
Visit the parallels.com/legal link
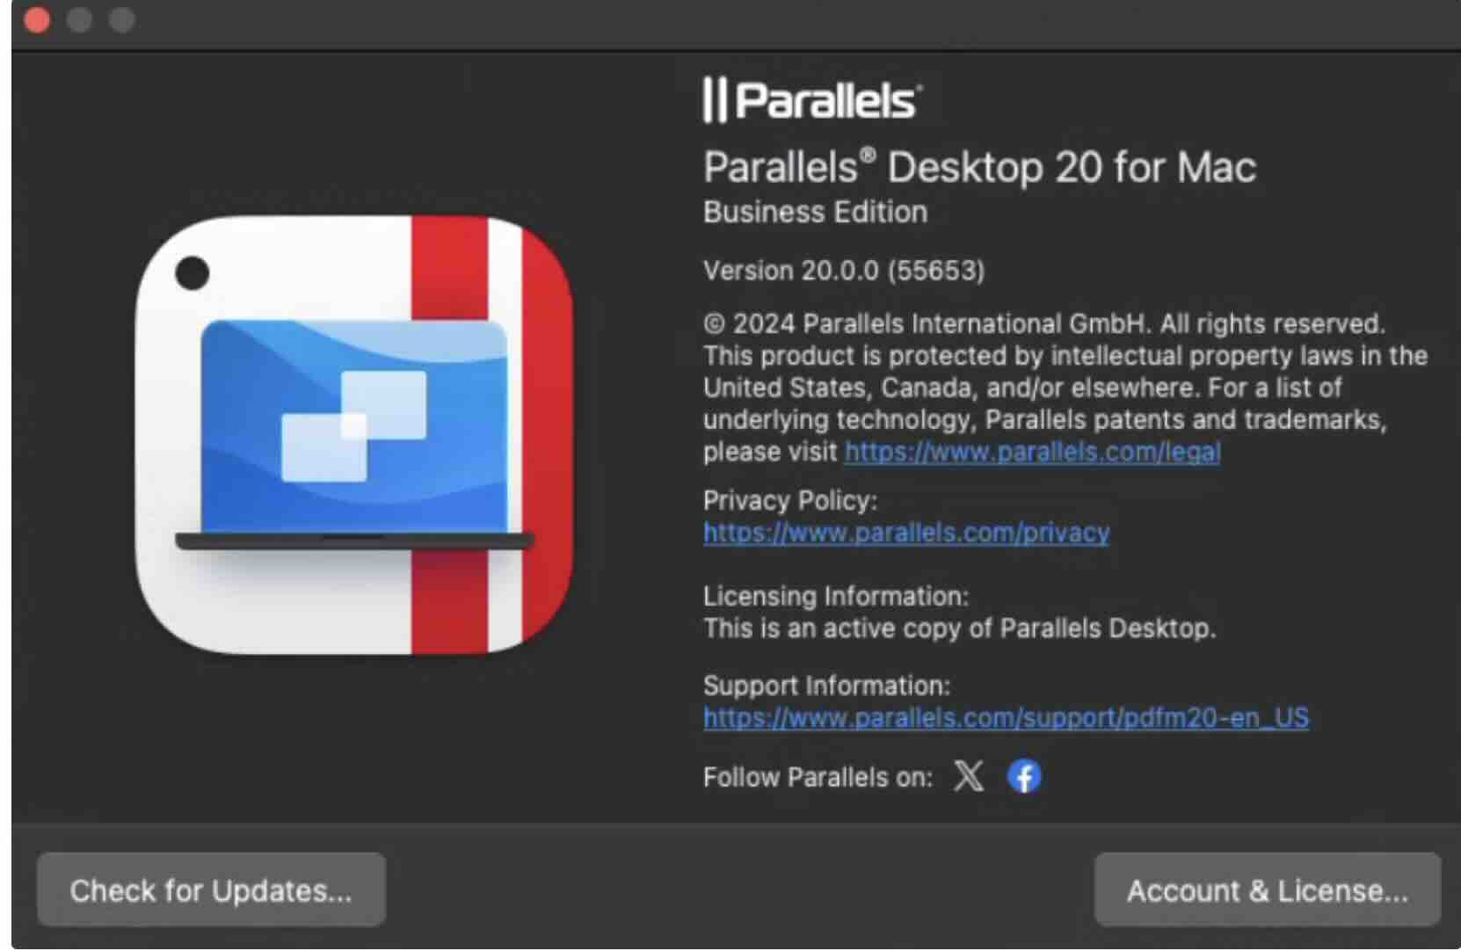(1032, 452)
